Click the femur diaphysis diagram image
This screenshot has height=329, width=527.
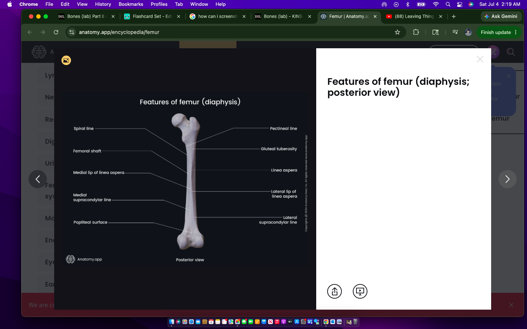coord(185,179)
